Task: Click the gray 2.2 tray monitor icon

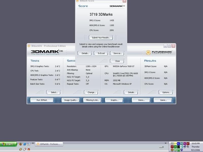Action: (172, 143)
